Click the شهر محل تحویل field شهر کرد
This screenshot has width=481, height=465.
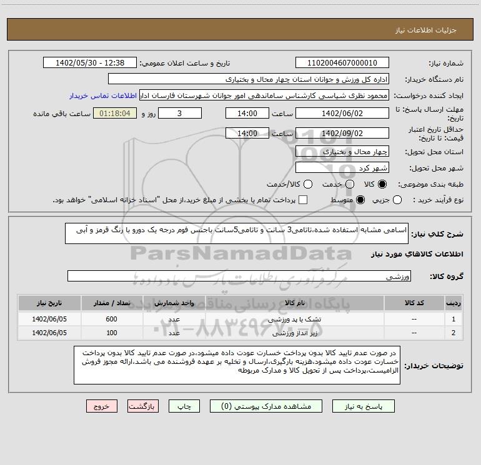point(342,168)
